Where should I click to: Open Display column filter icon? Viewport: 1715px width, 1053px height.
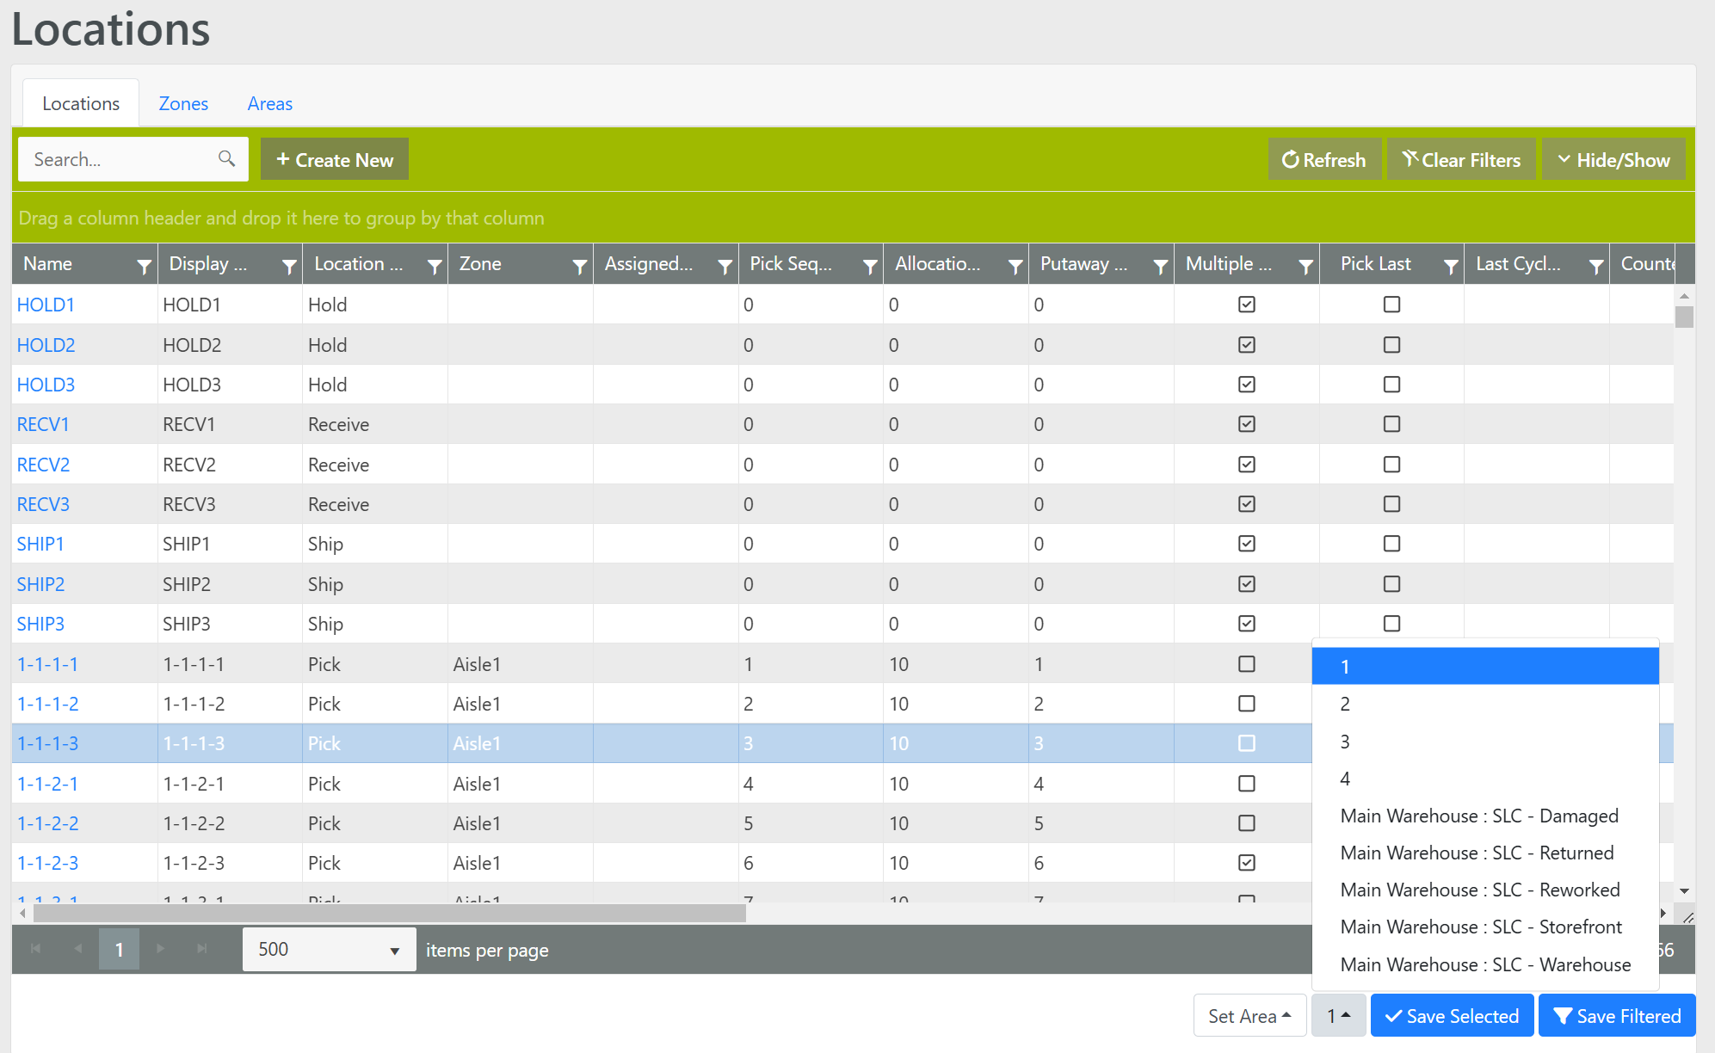click(289, 267)
